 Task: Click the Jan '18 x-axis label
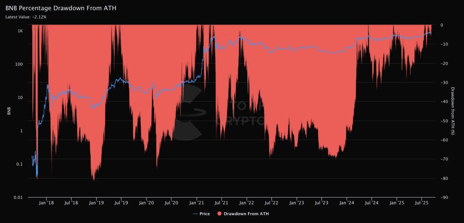[x=46, y=203]
